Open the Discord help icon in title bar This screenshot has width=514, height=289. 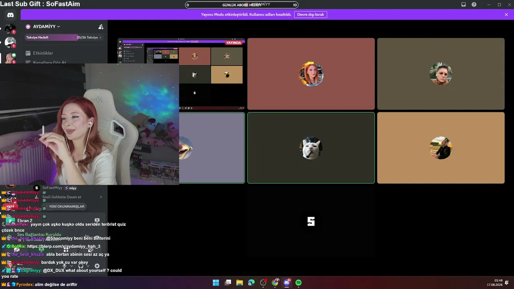474,4
